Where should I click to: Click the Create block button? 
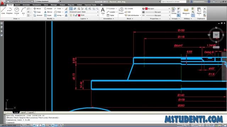(129, 8)
